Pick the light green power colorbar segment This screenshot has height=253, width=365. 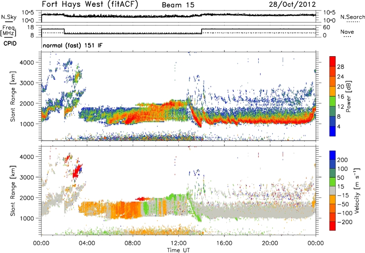[x=333, y=101]
